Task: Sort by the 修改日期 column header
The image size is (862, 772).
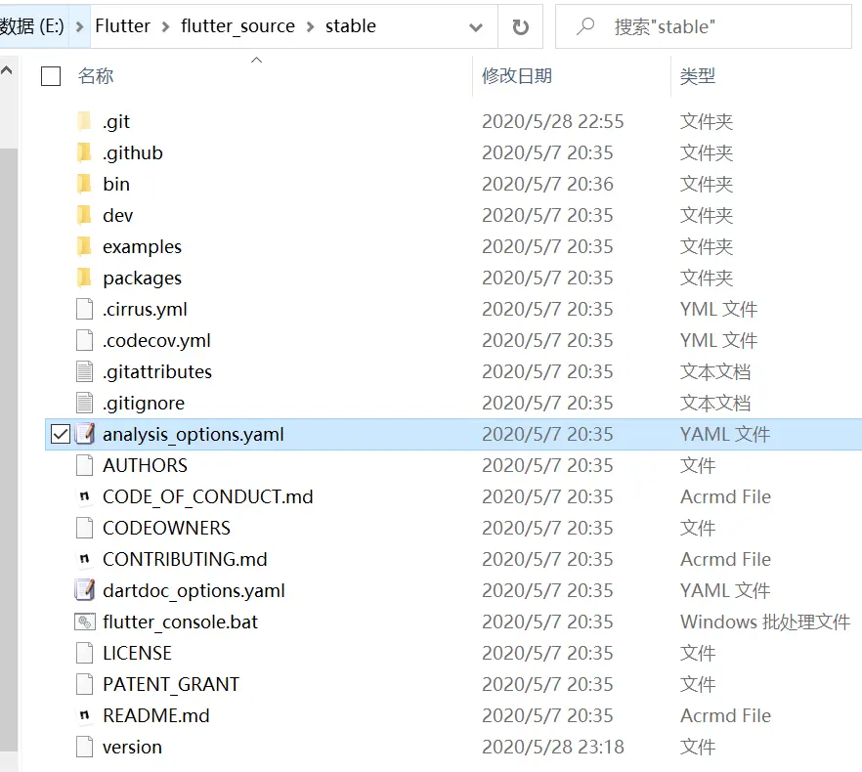Action: point(517,75)
